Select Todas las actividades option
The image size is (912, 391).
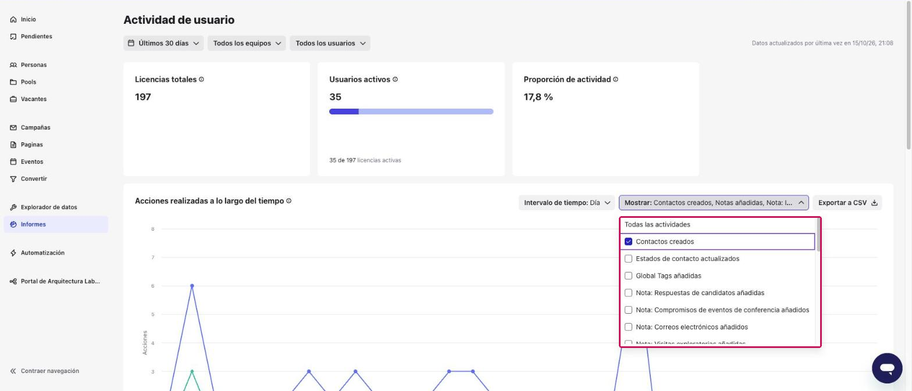point(657,225)
